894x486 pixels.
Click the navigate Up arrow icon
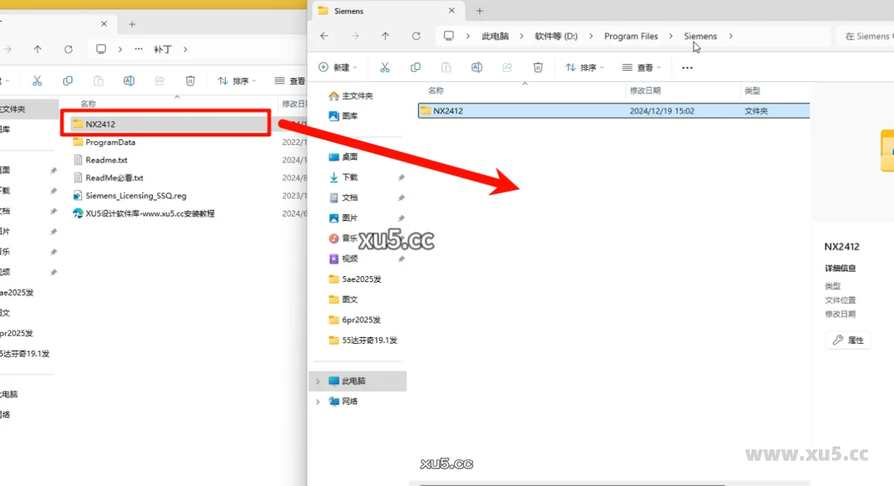pos(385,35)
